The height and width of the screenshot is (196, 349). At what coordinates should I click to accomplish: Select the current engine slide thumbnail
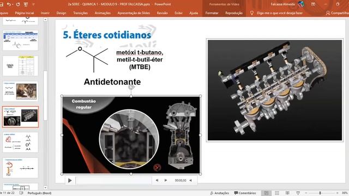coord(21,117)
